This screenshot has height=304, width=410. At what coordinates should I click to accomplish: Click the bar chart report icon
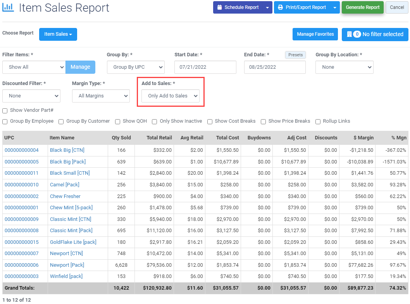(x=8, y=7)
